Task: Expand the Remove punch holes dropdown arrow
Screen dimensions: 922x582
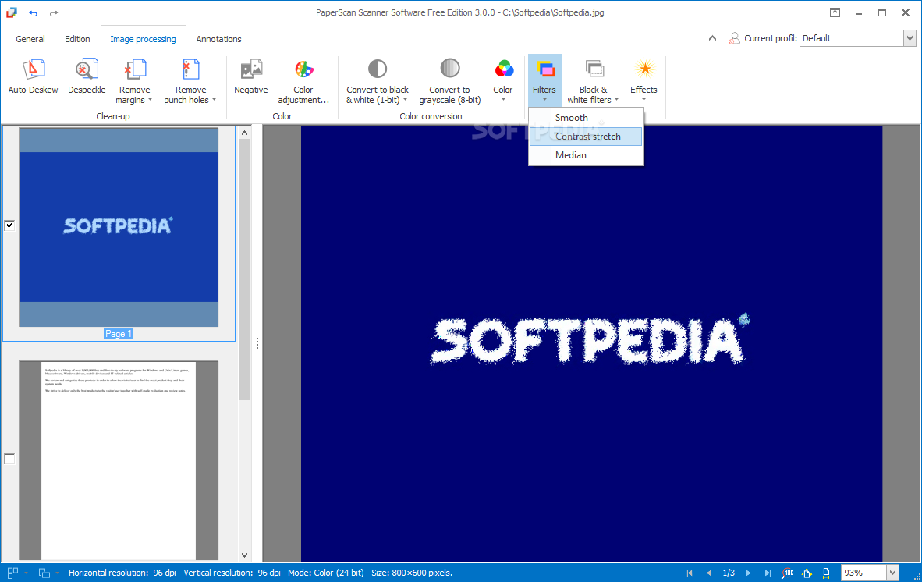Action: tap(214, 100)
